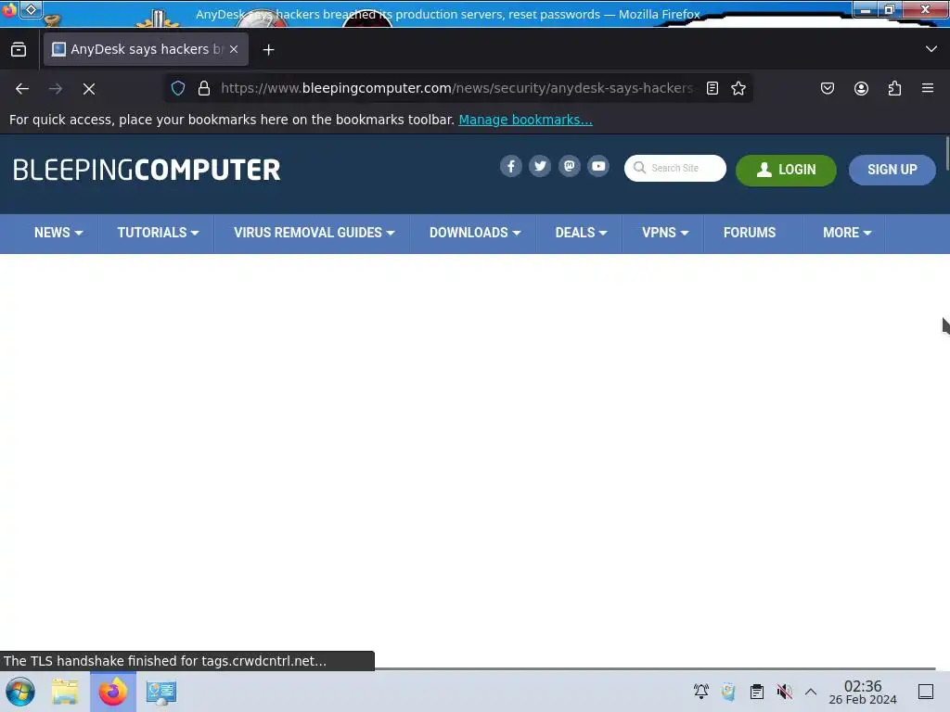
Task: Close the AnyDesk says hackers tab
Action: click(x=234, y=49)
